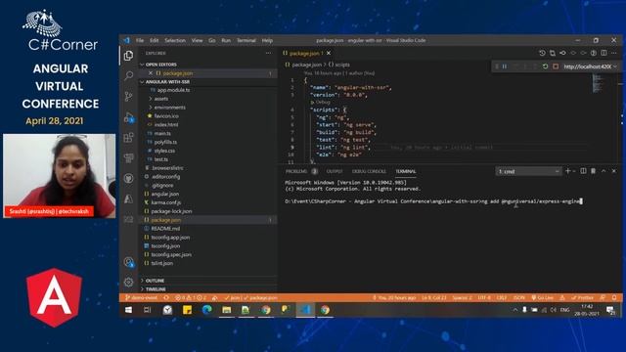Image resolution: width=626 pixels, height=352 pixels.
Task: Switch to the Output panel tab
Action: [x=335, y=171]
